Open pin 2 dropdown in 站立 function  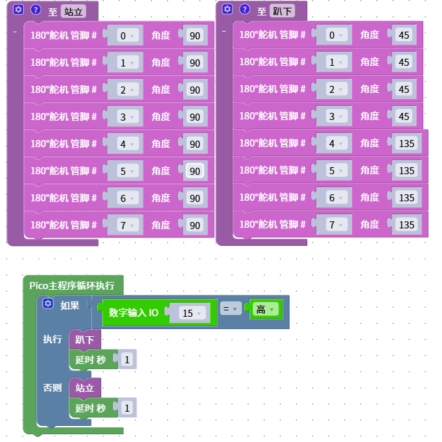click(x=128, y=90)
